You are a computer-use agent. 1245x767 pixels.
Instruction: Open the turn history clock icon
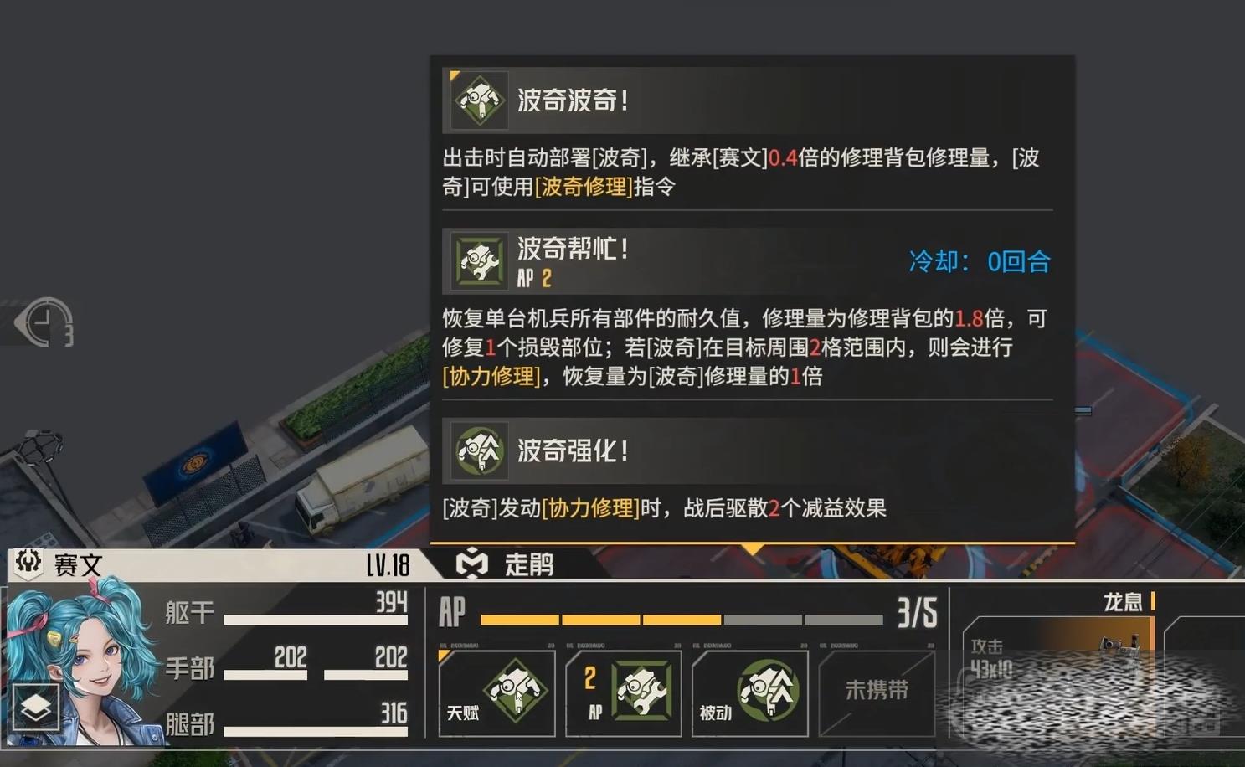[49, 323]
